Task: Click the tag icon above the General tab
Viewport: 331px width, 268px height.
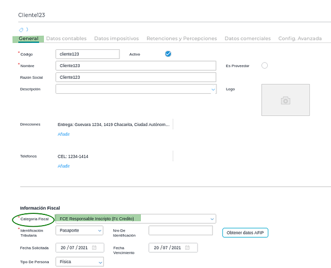Action: click(21, 29)
